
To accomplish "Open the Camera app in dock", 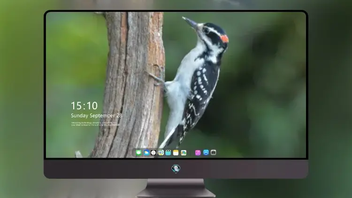I will click(214, 152).
